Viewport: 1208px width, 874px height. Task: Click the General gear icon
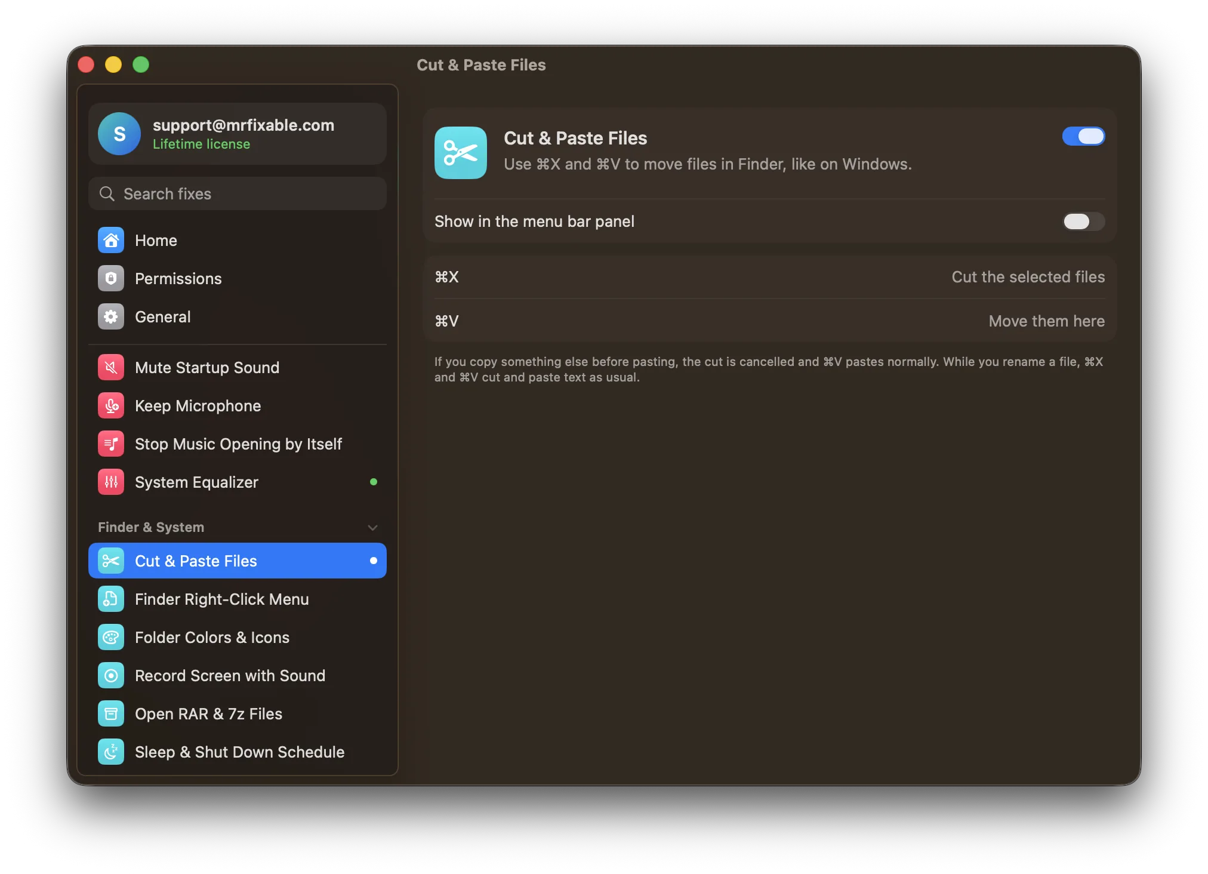click(111, 317)
